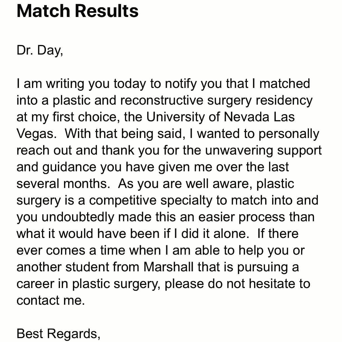Click the "Best Regards," closing line
The height and width of the screenshot is (342, 342).
click(x=58, y=333)
